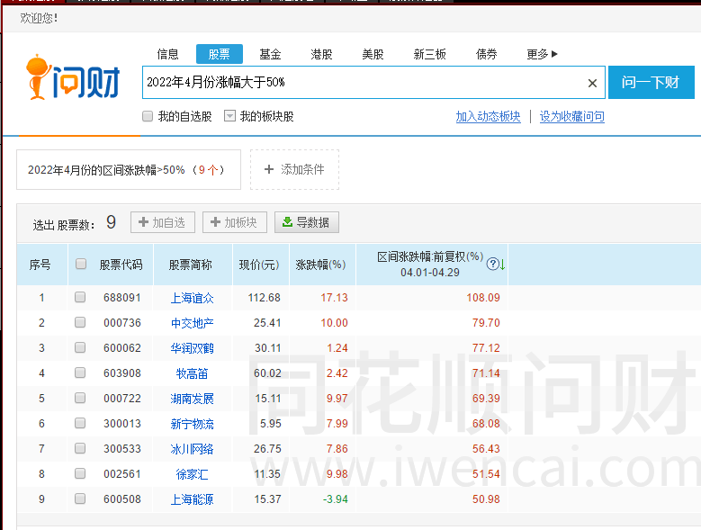The height and width of the screenshot is (530, 701).
Task: Click the 问财 mascot logo
Action: click(x=73, y=77)
